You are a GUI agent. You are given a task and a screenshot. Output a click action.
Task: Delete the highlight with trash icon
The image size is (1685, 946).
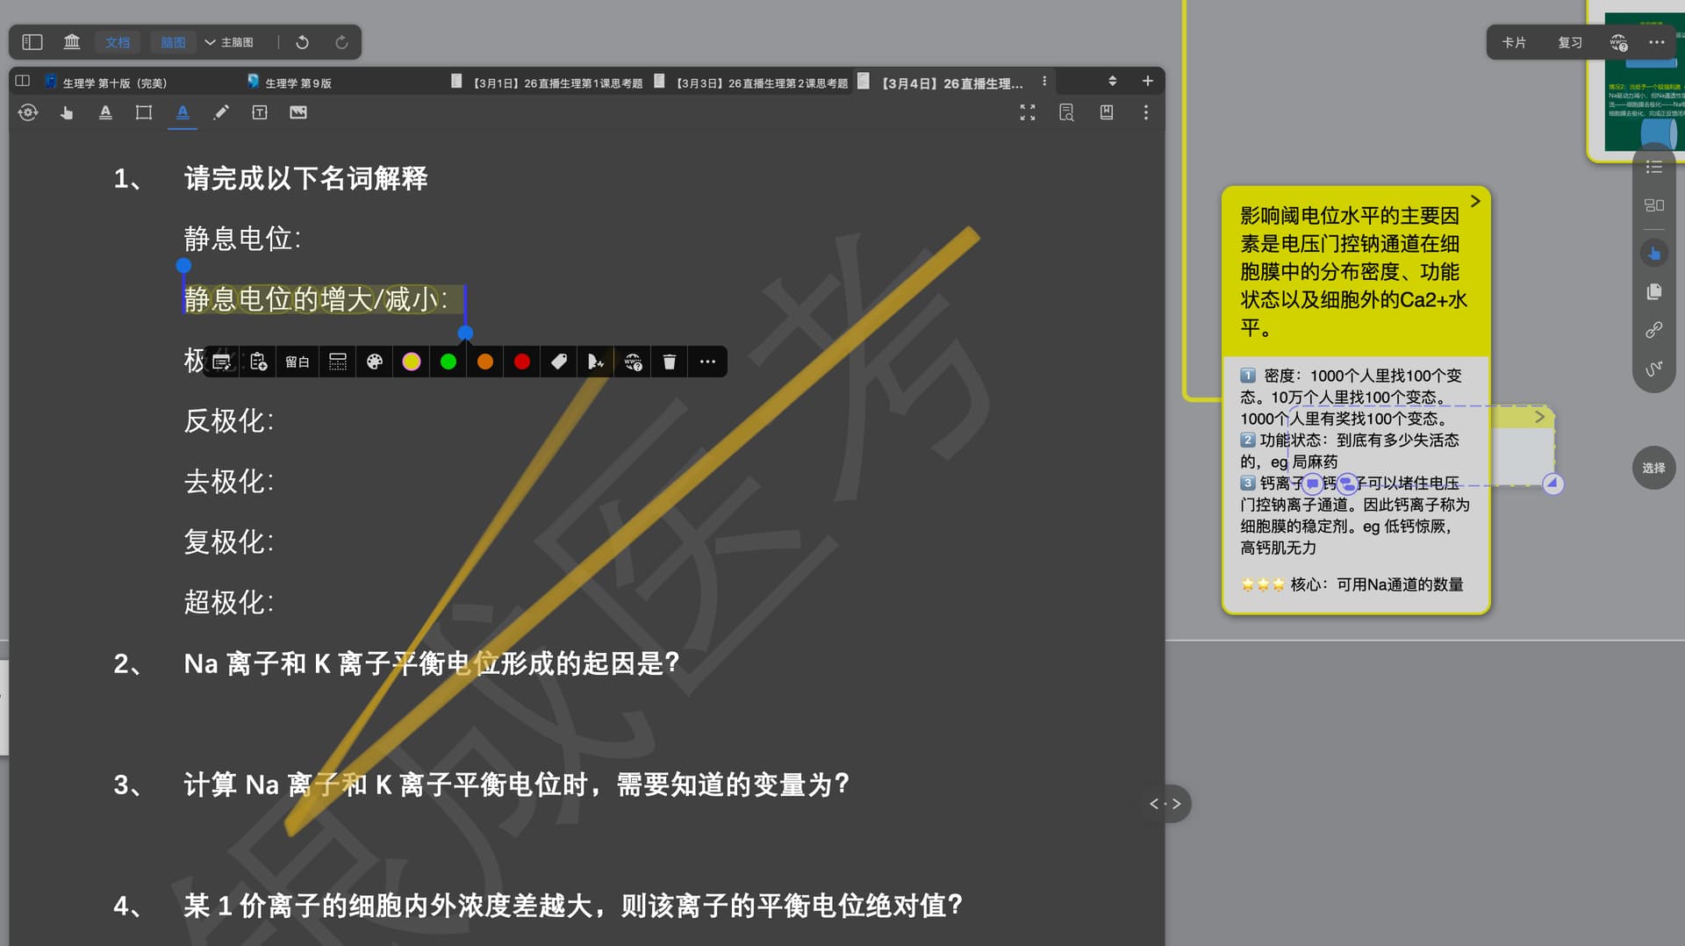tap(670, 362)
